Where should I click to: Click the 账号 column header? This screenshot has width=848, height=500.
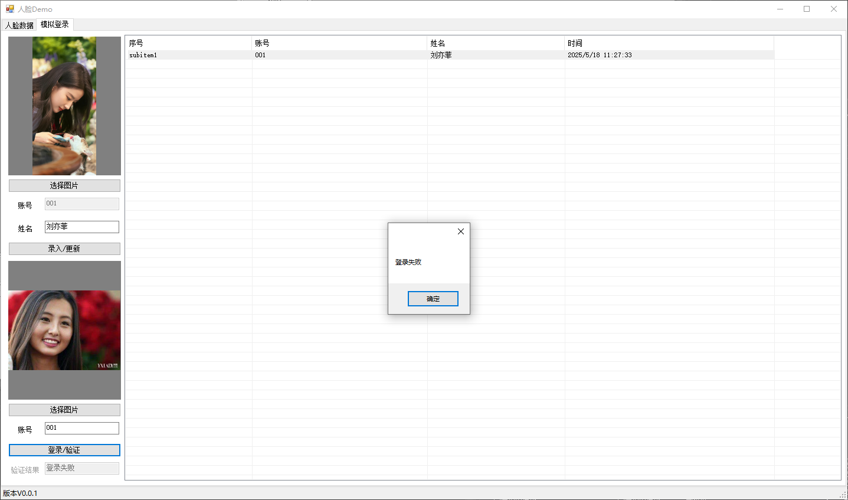tap(339, 43)
